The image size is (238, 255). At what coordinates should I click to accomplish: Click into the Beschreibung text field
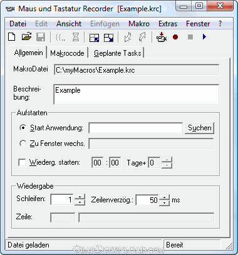(x=137, y=95)
